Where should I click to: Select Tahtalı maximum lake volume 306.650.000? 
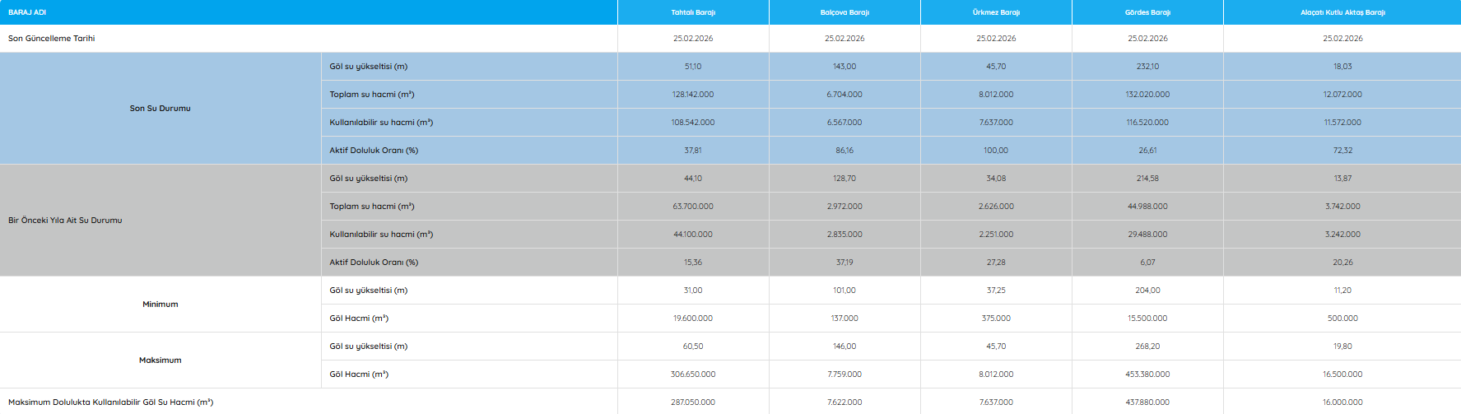(x=693, y=374)
